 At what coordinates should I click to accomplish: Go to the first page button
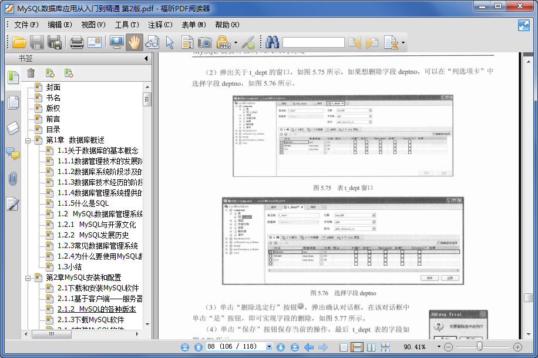click(x=185, y=347)
